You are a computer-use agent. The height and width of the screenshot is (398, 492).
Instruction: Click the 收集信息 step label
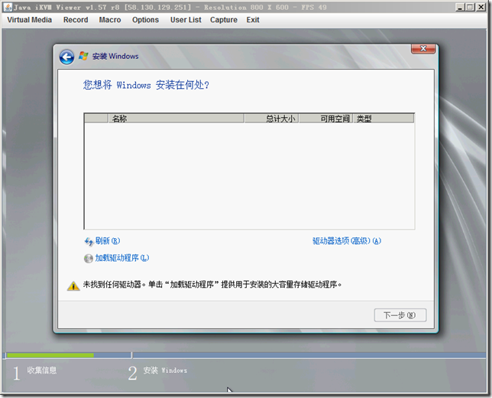[x=42, y=370]
